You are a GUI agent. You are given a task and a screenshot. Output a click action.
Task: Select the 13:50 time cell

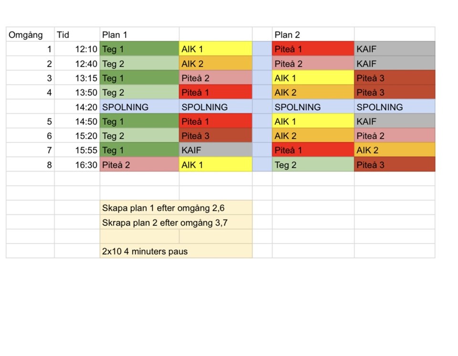pos(77,92)
